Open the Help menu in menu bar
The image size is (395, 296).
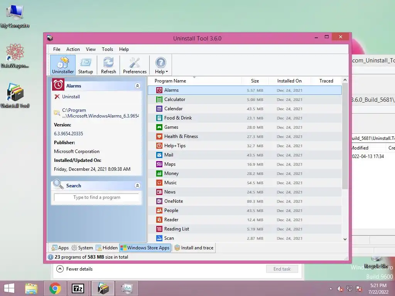tap(124, 49)
